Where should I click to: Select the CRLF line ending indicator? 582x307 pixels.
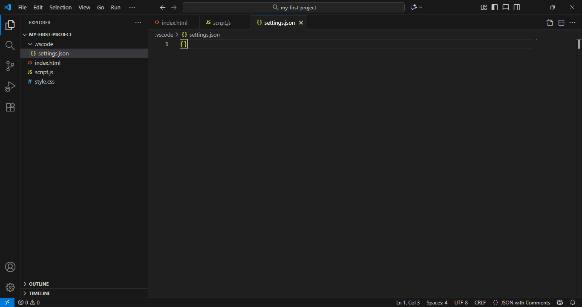[480, 302]
